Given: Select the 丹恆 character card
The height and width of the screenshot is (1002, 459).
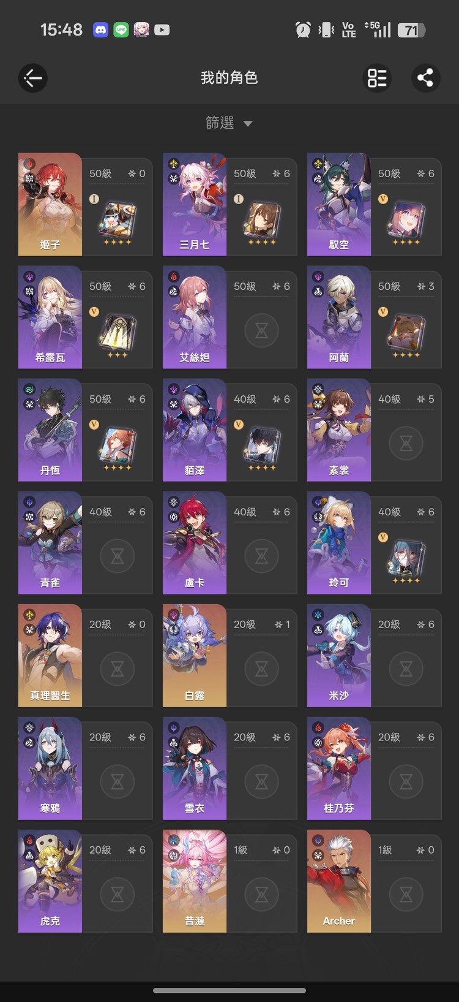Looking at the screenshot, I should [x=86, y=430].
